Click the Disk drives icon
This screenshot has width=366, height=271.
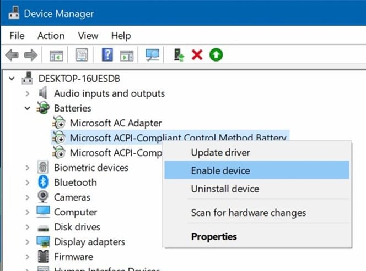point(43,228)
